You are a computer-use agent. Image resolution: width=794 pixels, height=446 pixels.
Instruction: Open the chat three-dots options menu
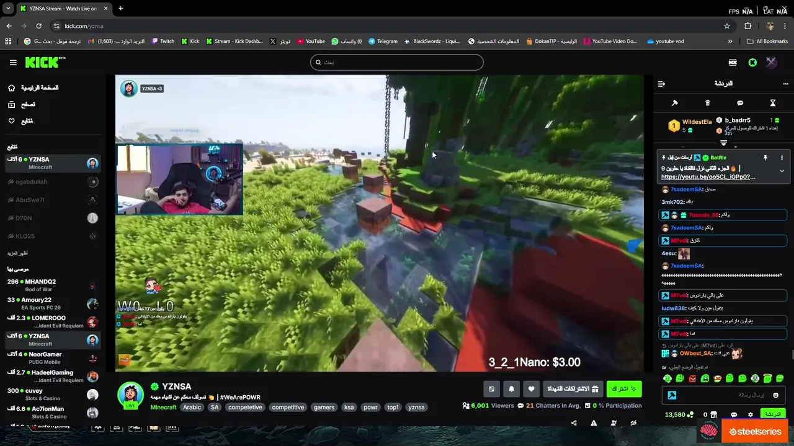[x=787, y=84]
